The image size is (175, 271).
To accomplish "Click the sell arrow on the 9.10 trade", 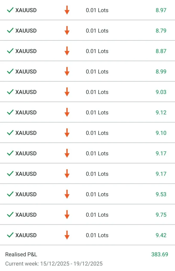I will 67,133.
